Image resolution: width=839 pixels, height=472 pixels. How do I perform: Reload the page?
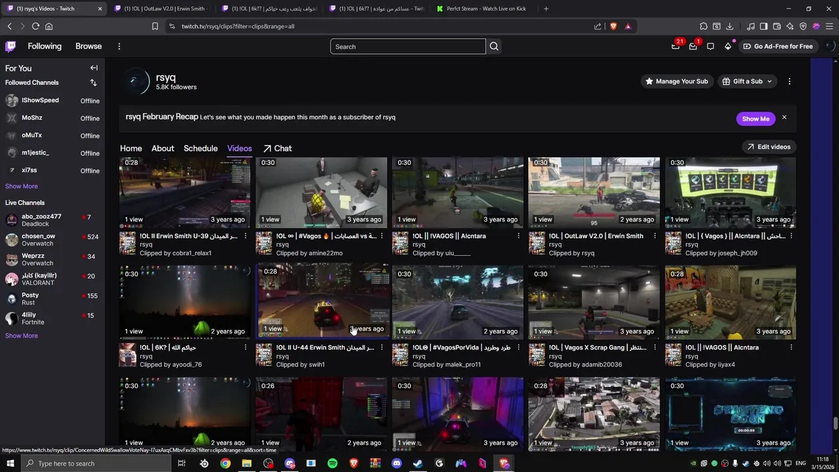pos(35,26)
